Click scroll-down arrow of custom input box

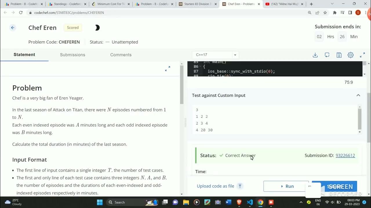360,132
